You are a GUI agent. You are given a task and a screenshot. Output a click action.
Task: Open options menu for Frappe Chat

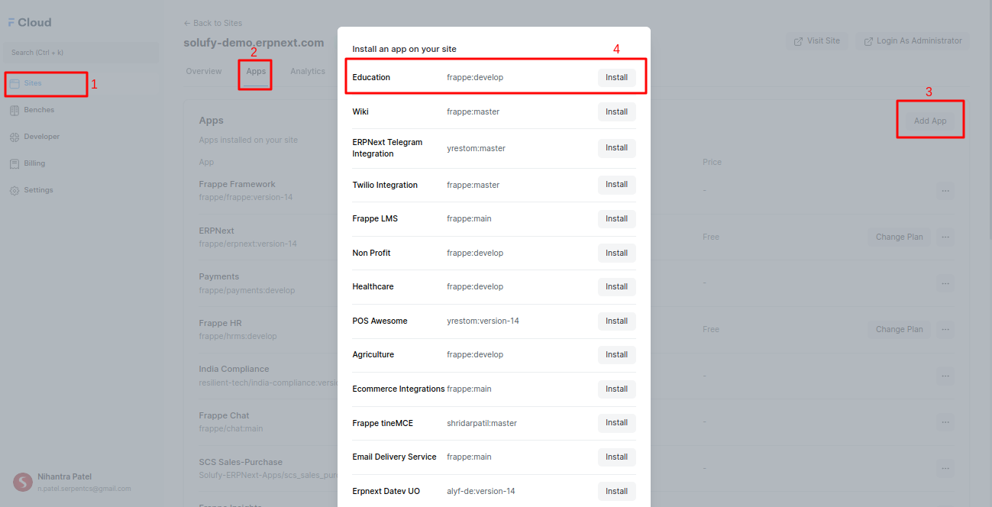pos(945,421)
